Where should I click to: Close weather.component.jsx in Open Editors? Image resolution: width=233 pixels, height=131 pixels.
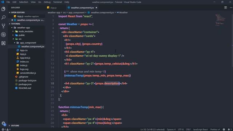coord(12,20)
